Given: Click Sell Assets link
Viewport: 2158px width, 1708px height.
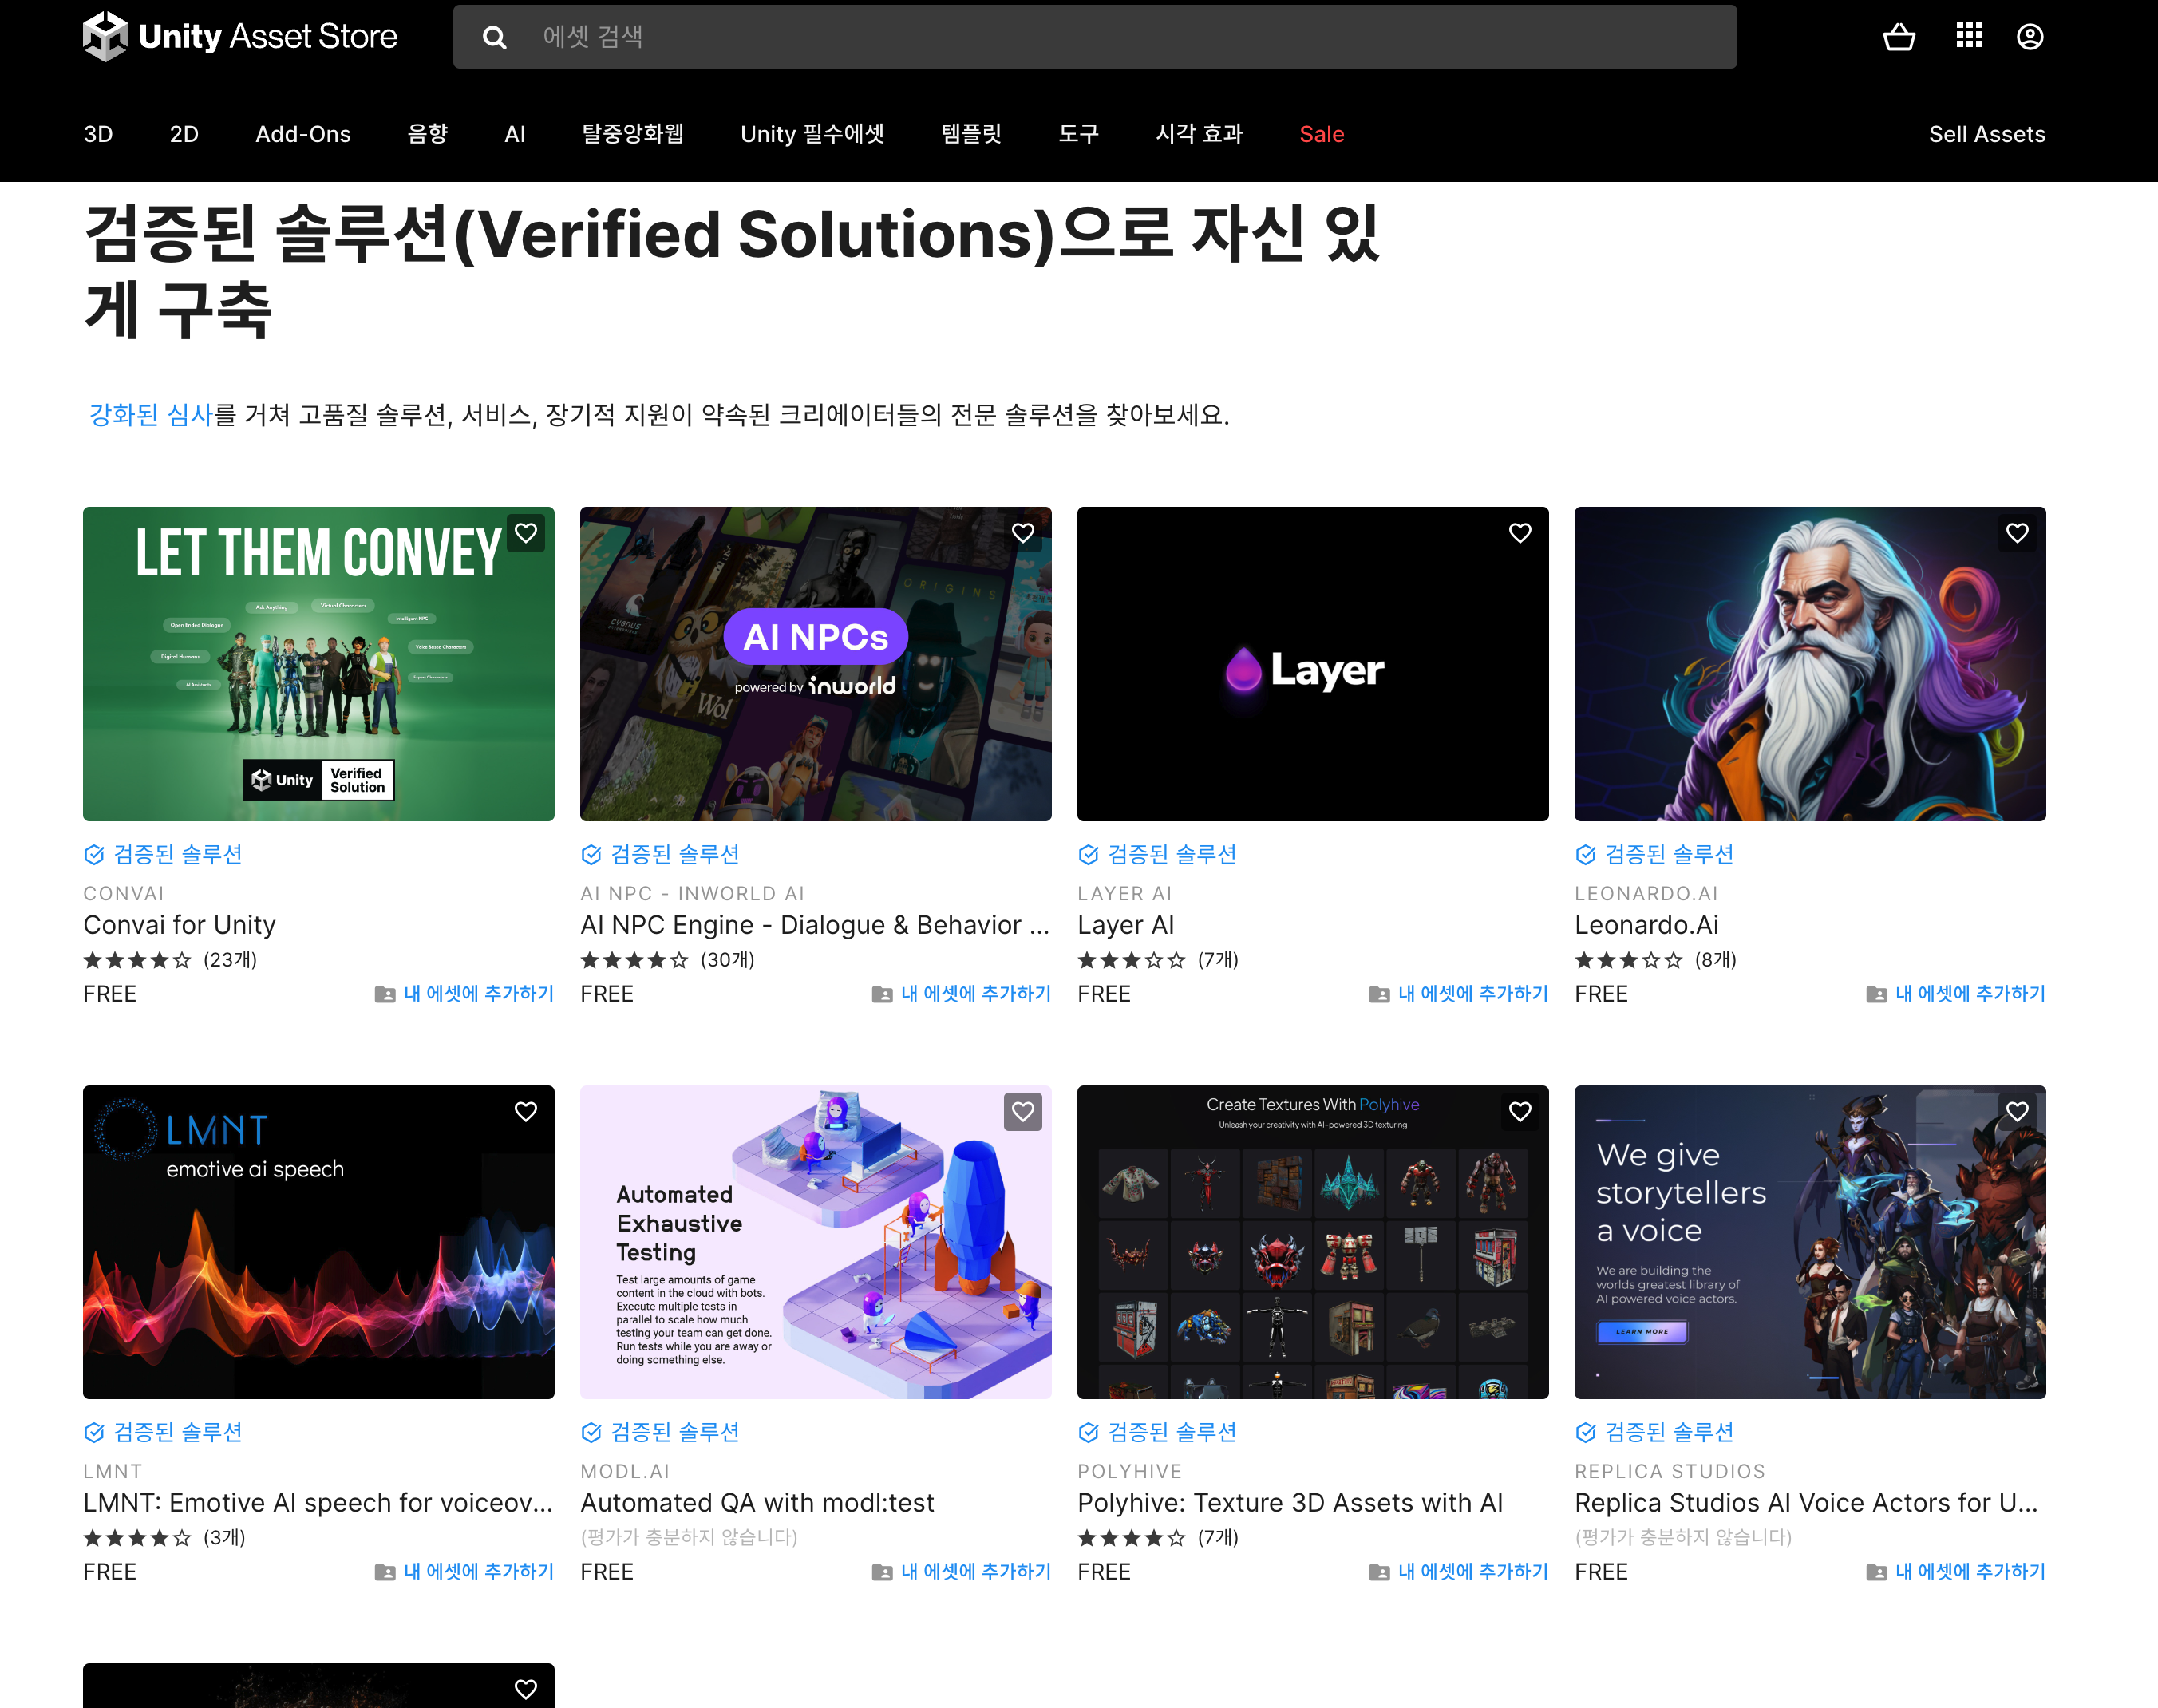Looking at the screenshot, I should pyautogui.click(x=1986, y=134).
